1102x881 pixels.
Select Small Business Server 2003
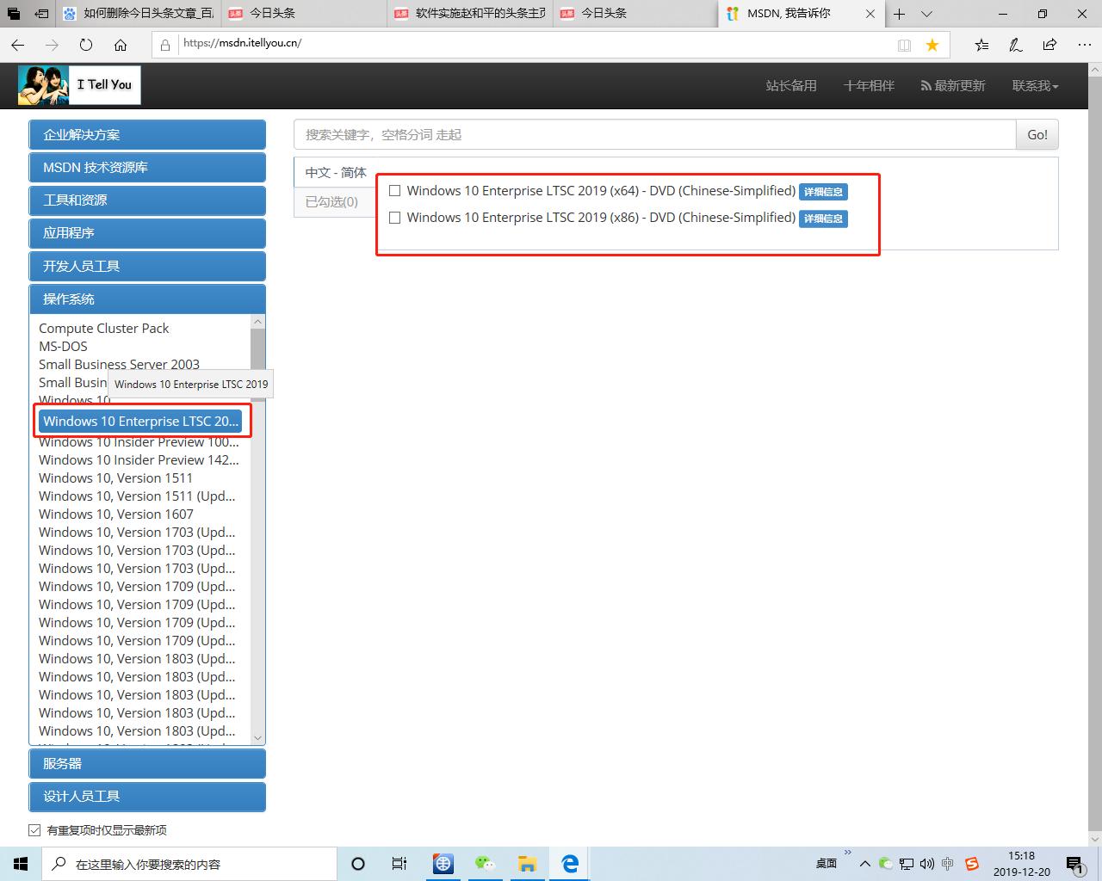click(x=119, y=364)
